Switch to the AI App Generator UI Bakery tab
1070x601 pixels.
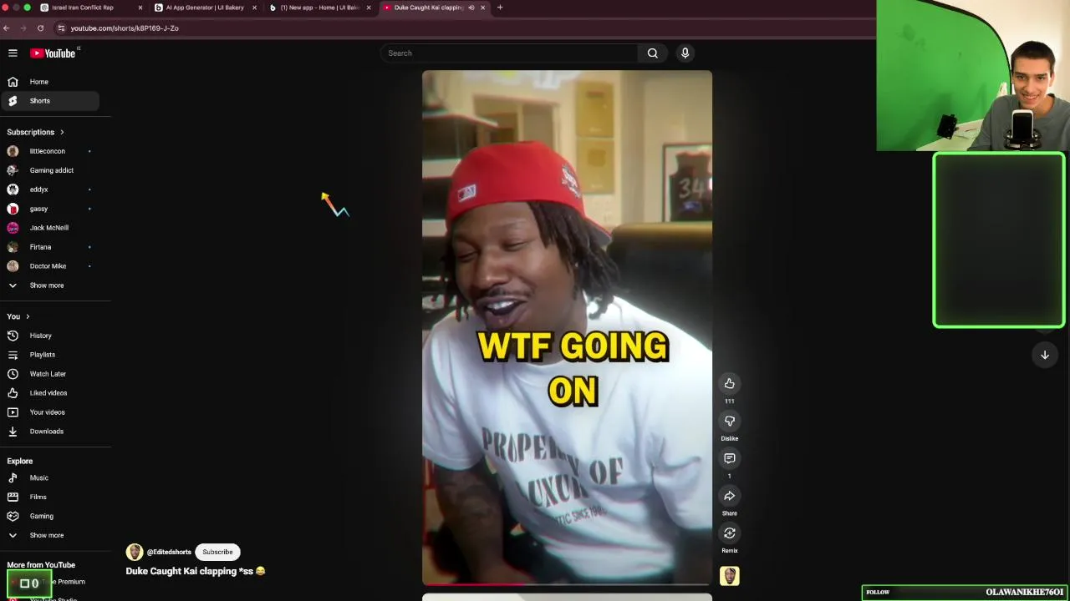point(205,8)
